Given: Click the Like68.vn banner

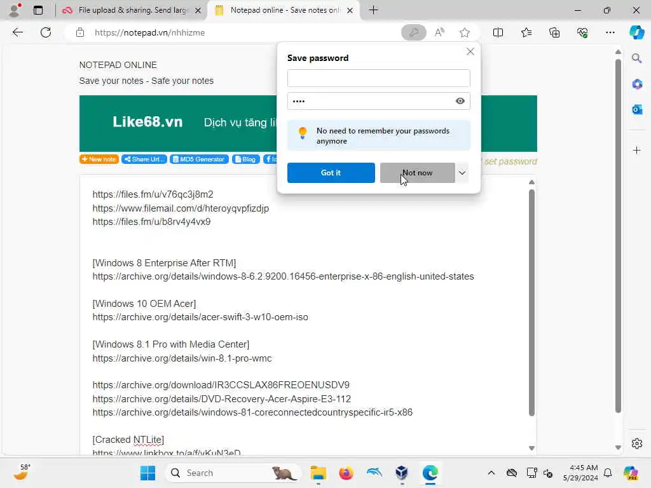Looking at the screenshot, I should (x=179, y=123).
